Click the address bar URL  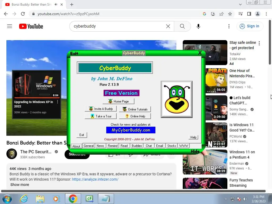[68, 14]
